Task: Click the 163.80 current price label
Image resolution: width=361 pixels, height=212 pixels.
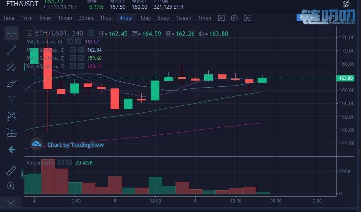Action: (x=345, y=78)
